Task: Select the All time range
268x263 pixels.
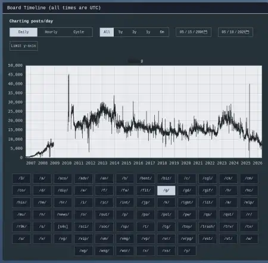Action: point(107,32)
